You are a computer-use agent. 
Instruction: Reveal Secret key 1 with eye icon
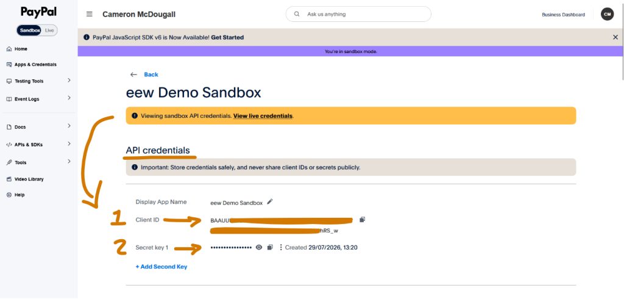tap(259, 248)
